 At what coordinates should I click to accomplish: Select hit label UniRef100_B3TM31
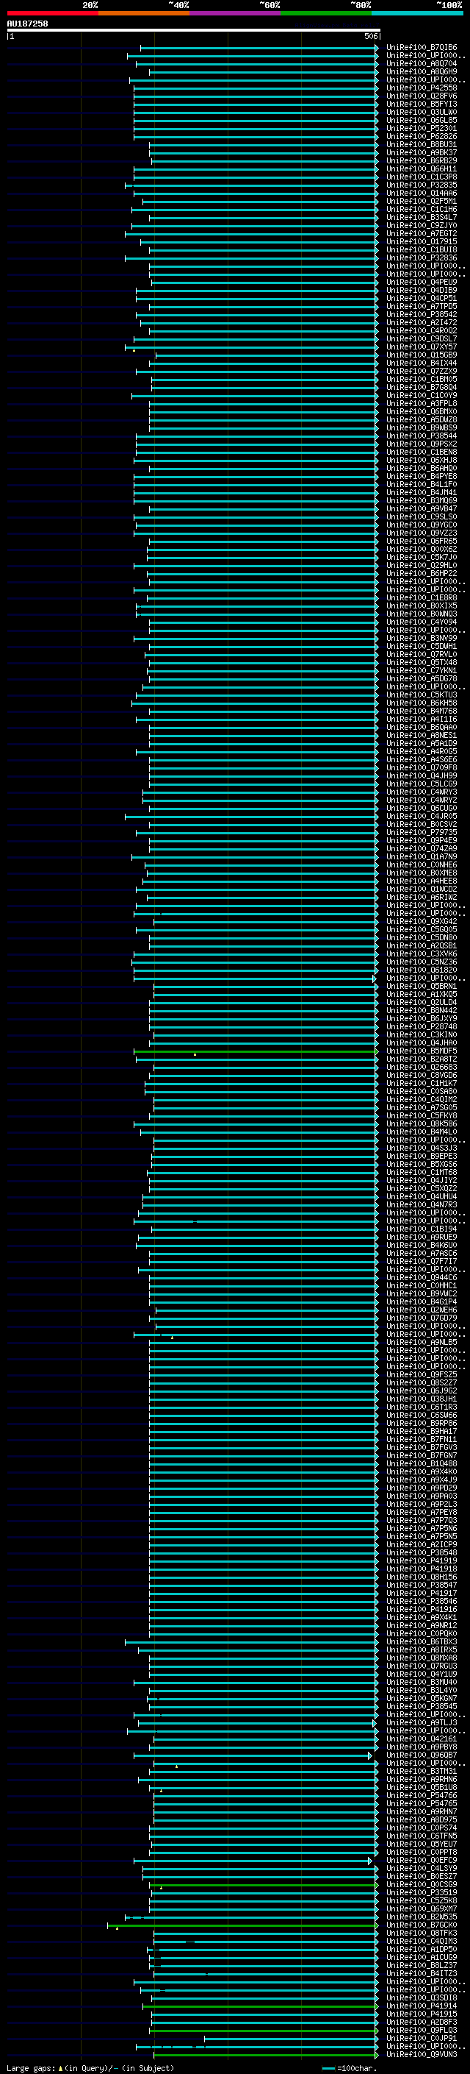422,1772
